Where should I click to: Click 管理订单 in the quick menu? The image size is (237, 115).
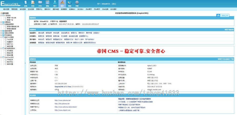69,43
